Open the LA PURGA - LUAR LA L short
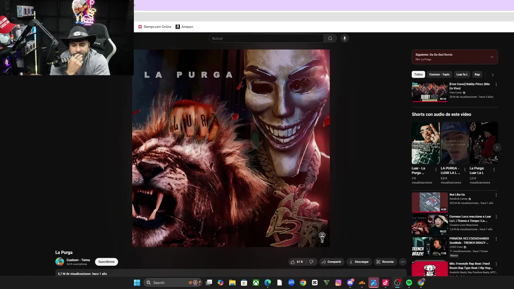The width and height of the screenshot is (514, 289). [x=454, y=143]
